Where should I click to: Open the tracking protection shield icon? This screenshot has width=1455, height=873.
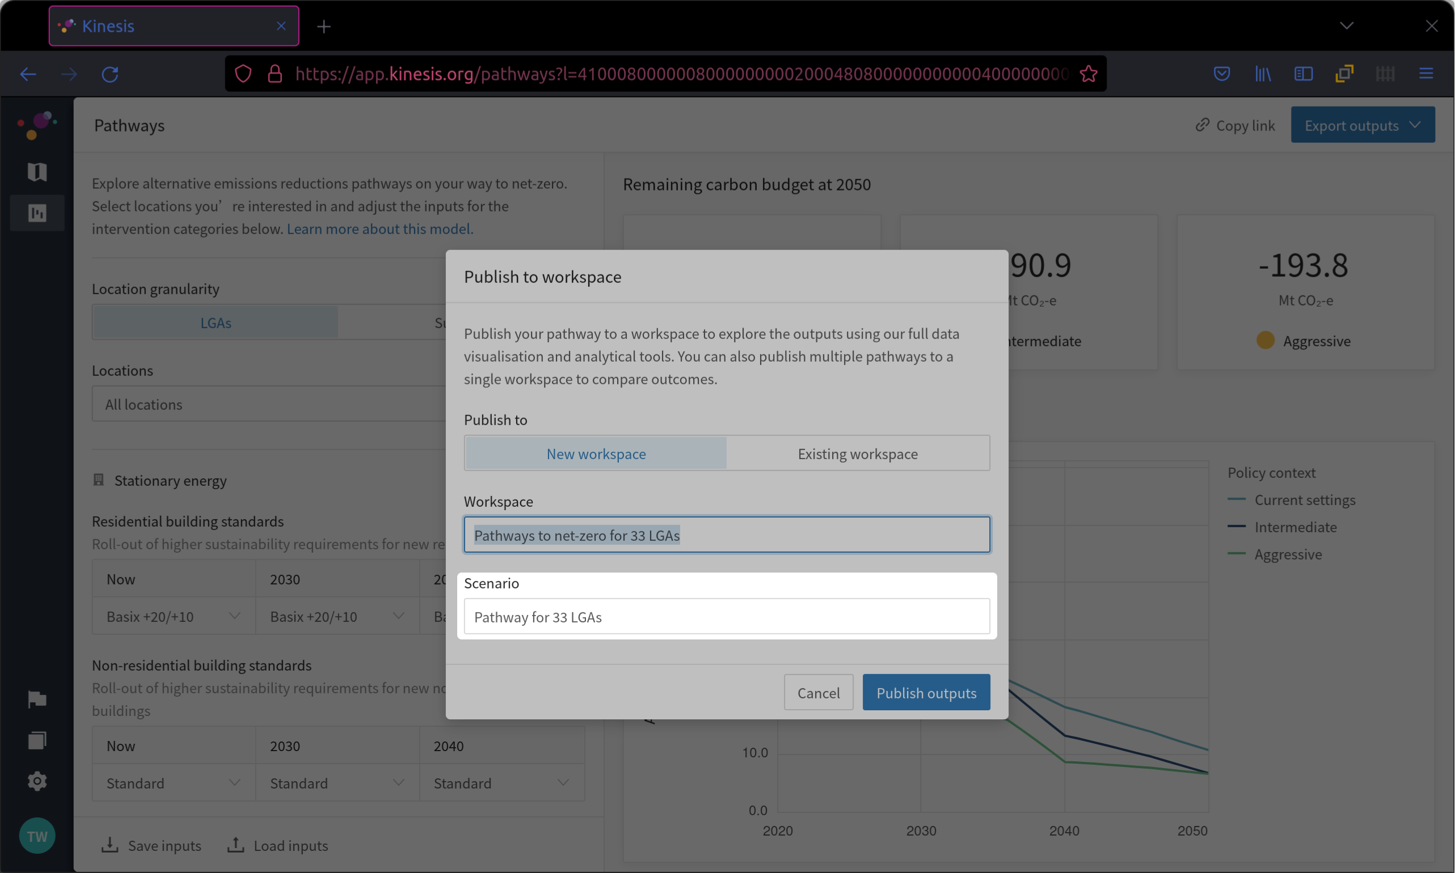pos(243,74)
